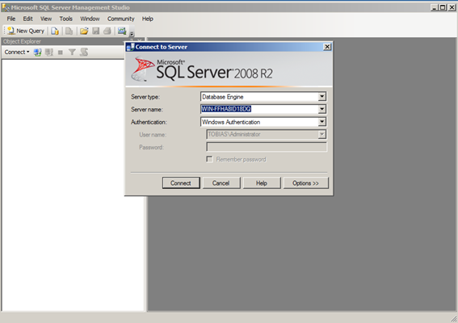Minimize the Management Studio window
The height and width of the screenshot is (323, 458).
[x=435, y=7]
